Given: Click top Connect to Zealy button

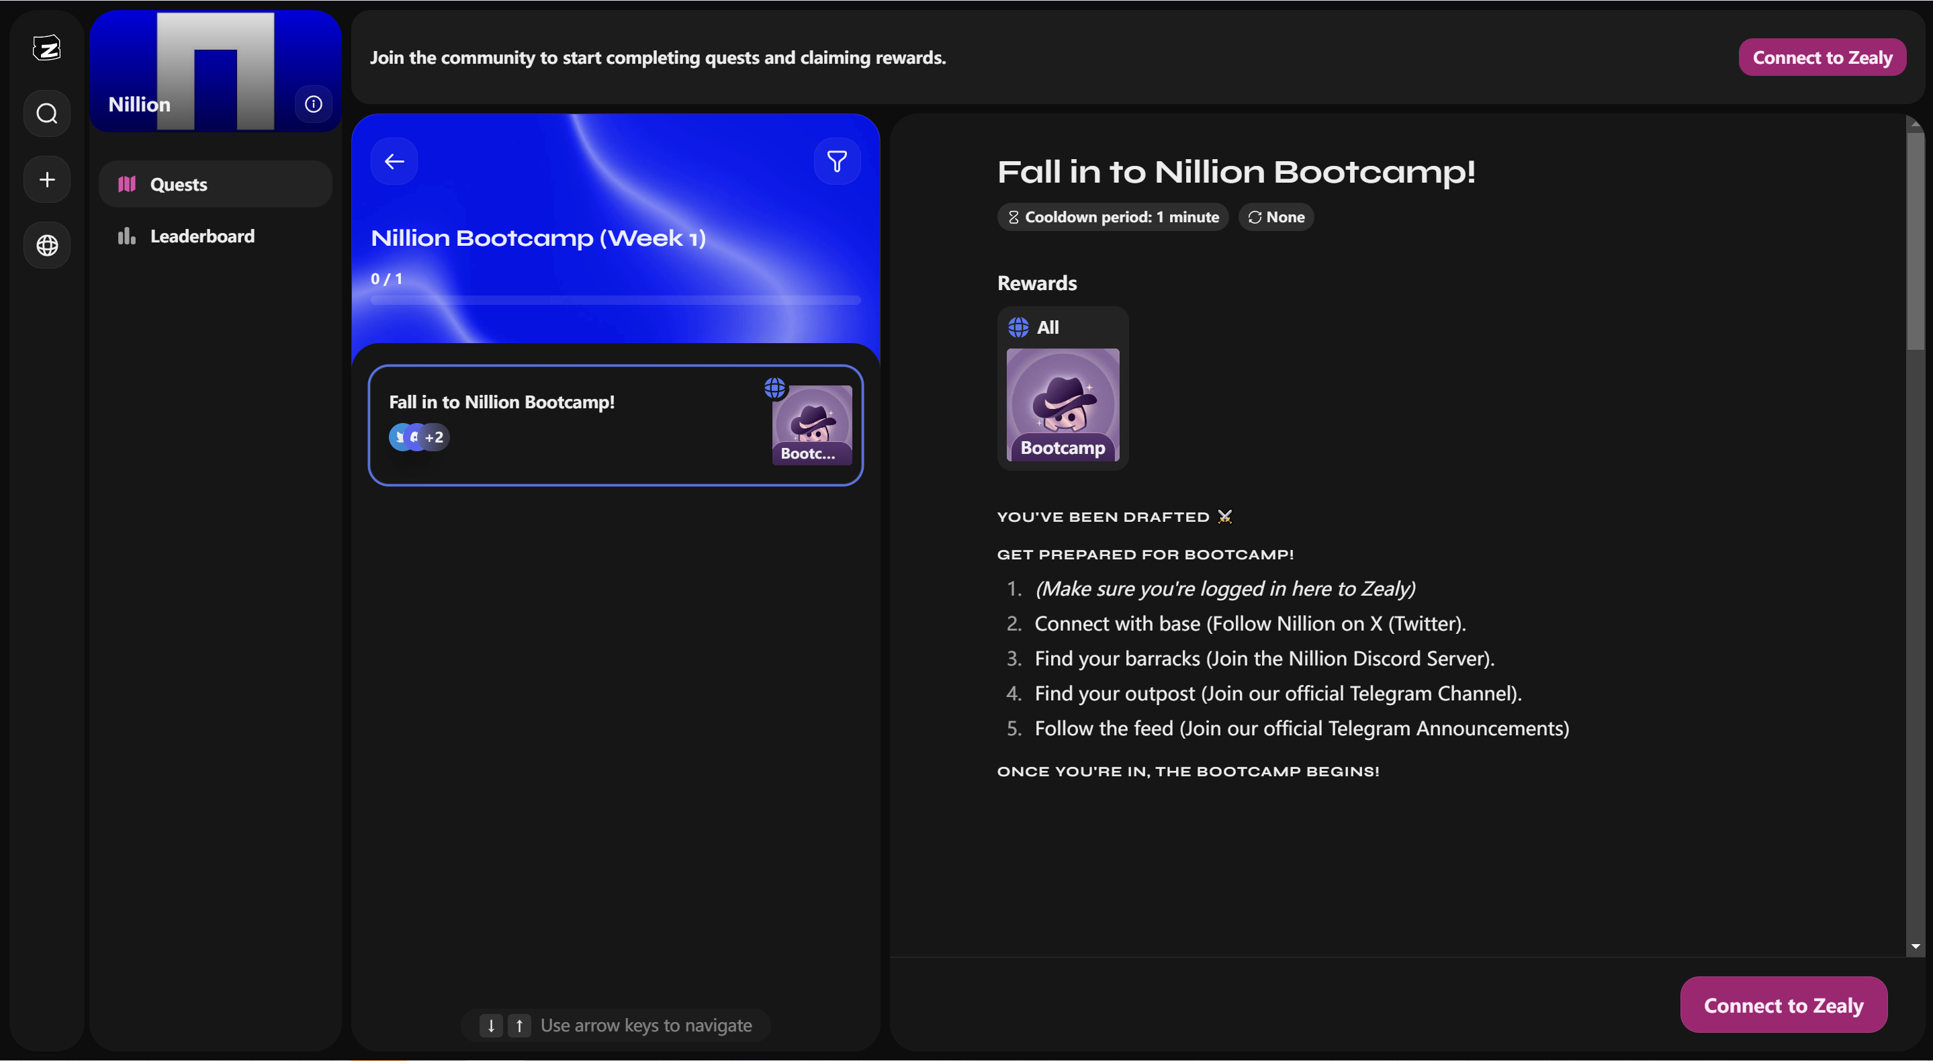Looking at the screenshot, I should 1822,58.
